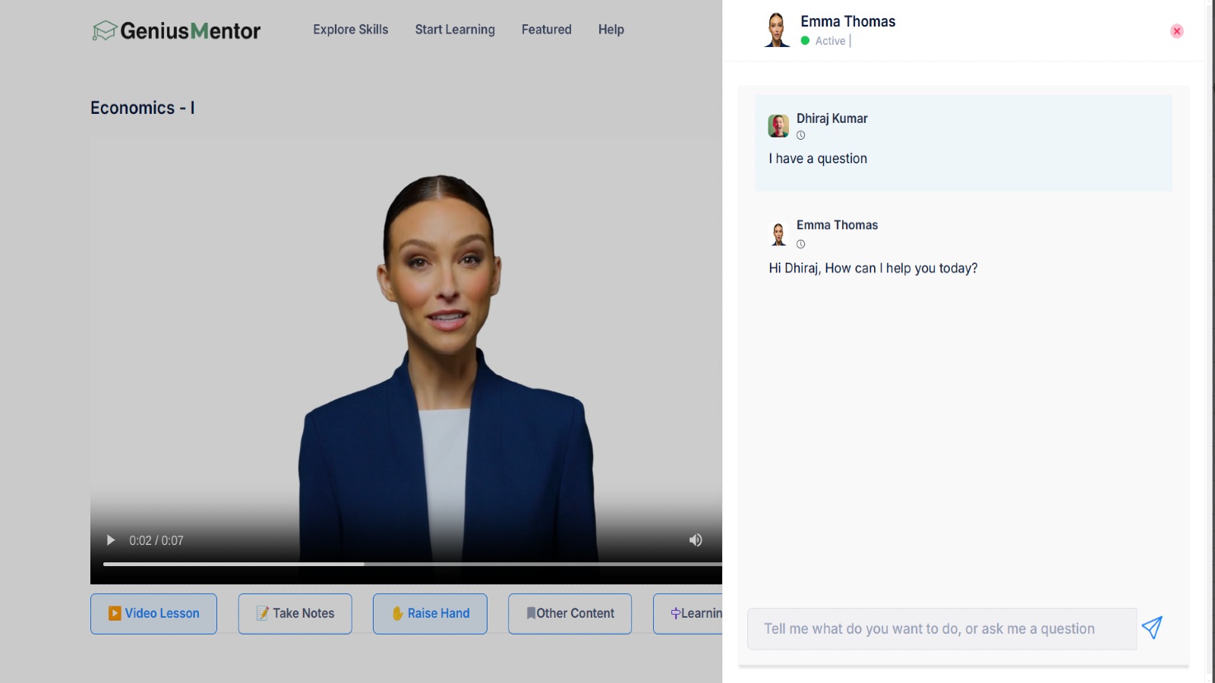Click the Emma Thomas name in chat header
The width and height of the screenshot is (1215, 683).
tap(847, 21)
